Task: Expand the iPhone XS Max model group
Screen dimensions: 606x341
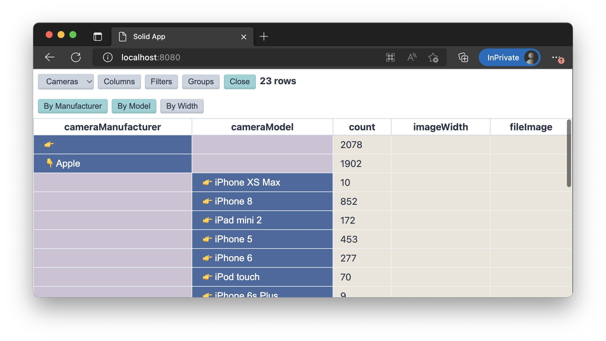Action: [x=262, y=182]
